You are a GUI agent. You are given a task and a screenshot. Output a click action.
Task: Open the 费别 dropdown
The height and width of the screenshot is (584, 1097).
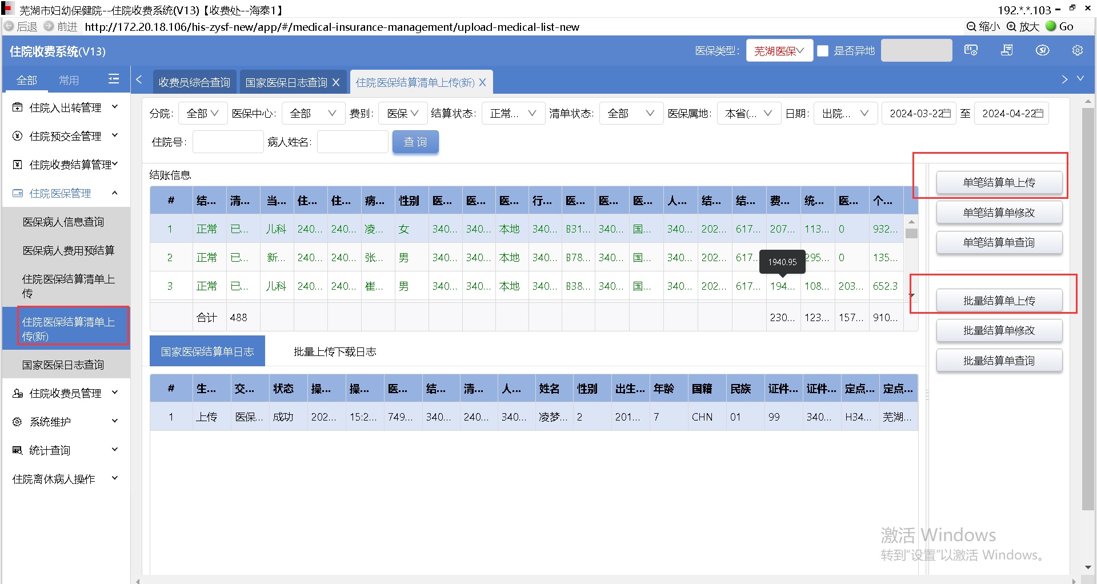pos(403,113)
